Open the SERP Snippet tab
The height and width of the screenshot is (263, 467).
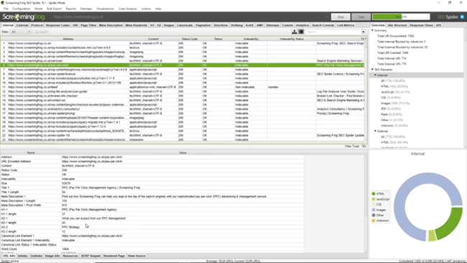point(91,256)
